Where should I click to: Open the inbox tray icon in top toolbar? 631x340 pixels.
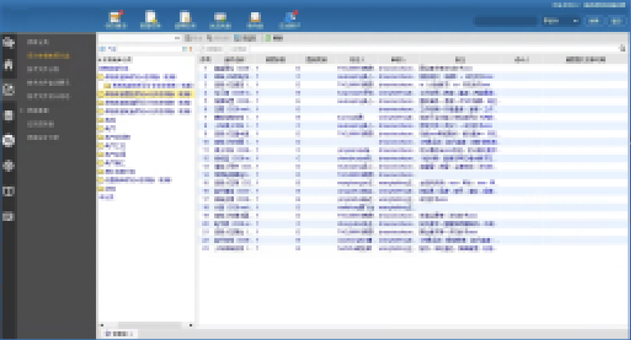coord(255,19)
